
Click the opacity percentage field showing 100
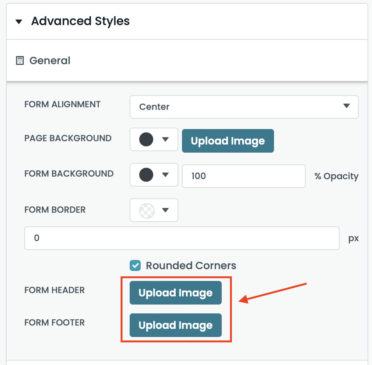[243, 176]
